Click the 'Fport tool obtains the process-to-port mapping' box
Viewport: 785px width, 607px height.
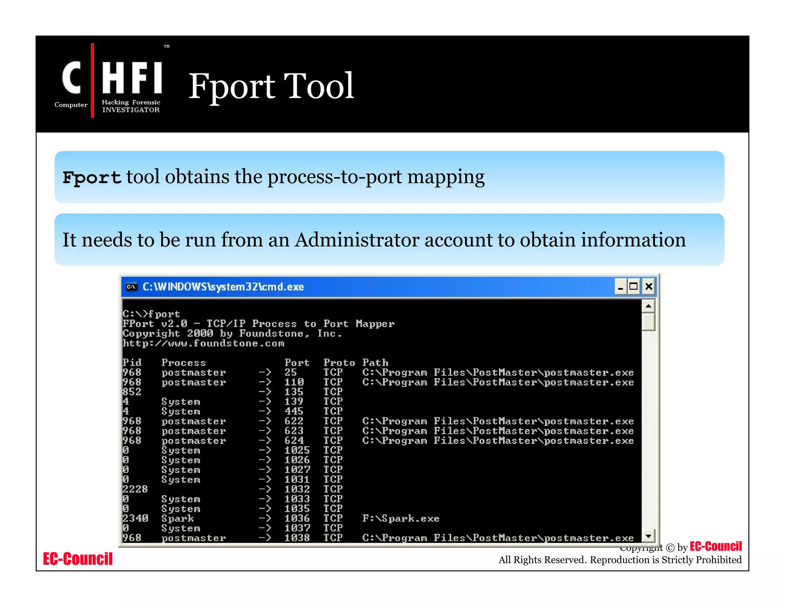[389, 177]
